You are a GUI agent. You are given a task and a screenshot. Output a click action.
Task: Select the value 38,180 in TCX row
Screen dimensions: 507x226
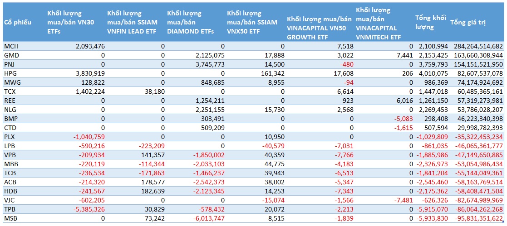pyautogui.click(x=155, y=91)
